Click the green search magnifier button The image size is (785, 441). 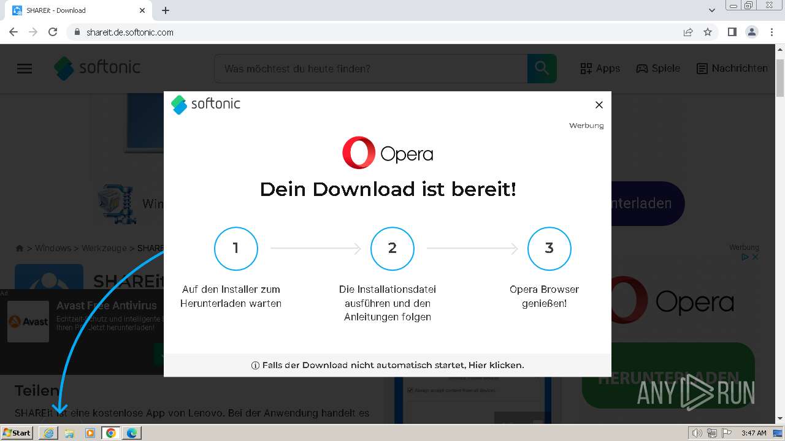[x=542, y=69]
